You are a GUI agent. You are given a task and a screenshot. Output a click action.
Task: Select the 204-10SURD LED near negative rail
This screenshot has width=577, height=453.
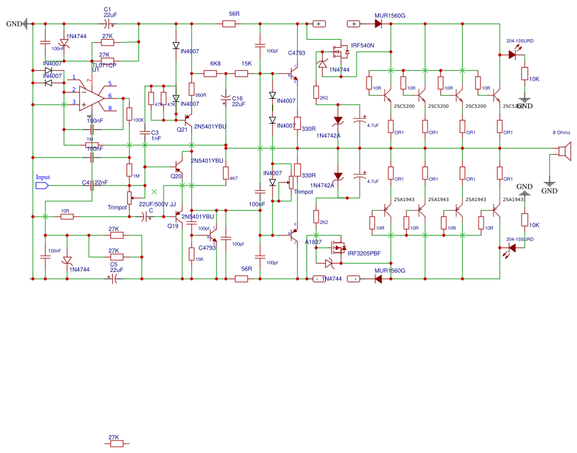[511, 250]
